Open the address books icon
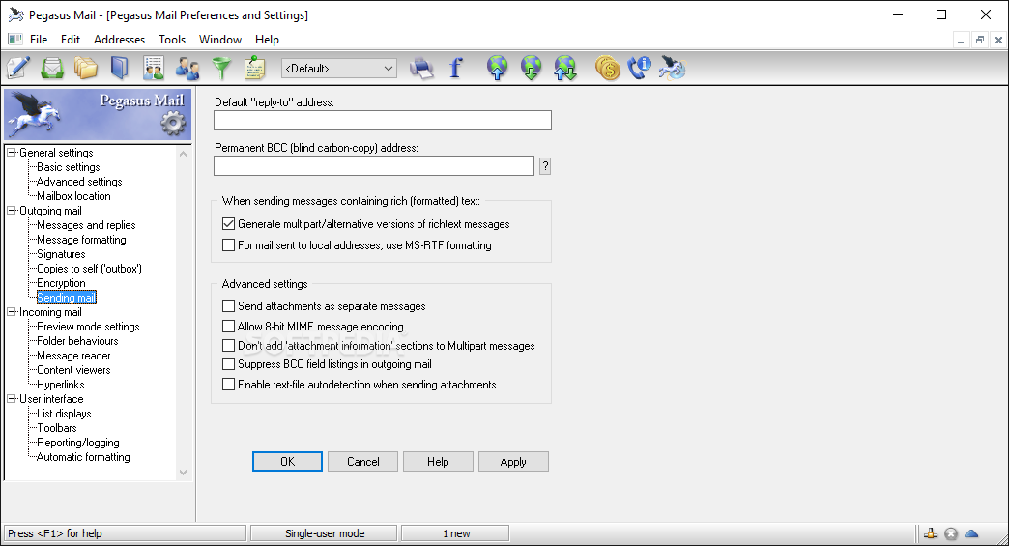Screen dimensions: 1009x546 pos(120,68)
